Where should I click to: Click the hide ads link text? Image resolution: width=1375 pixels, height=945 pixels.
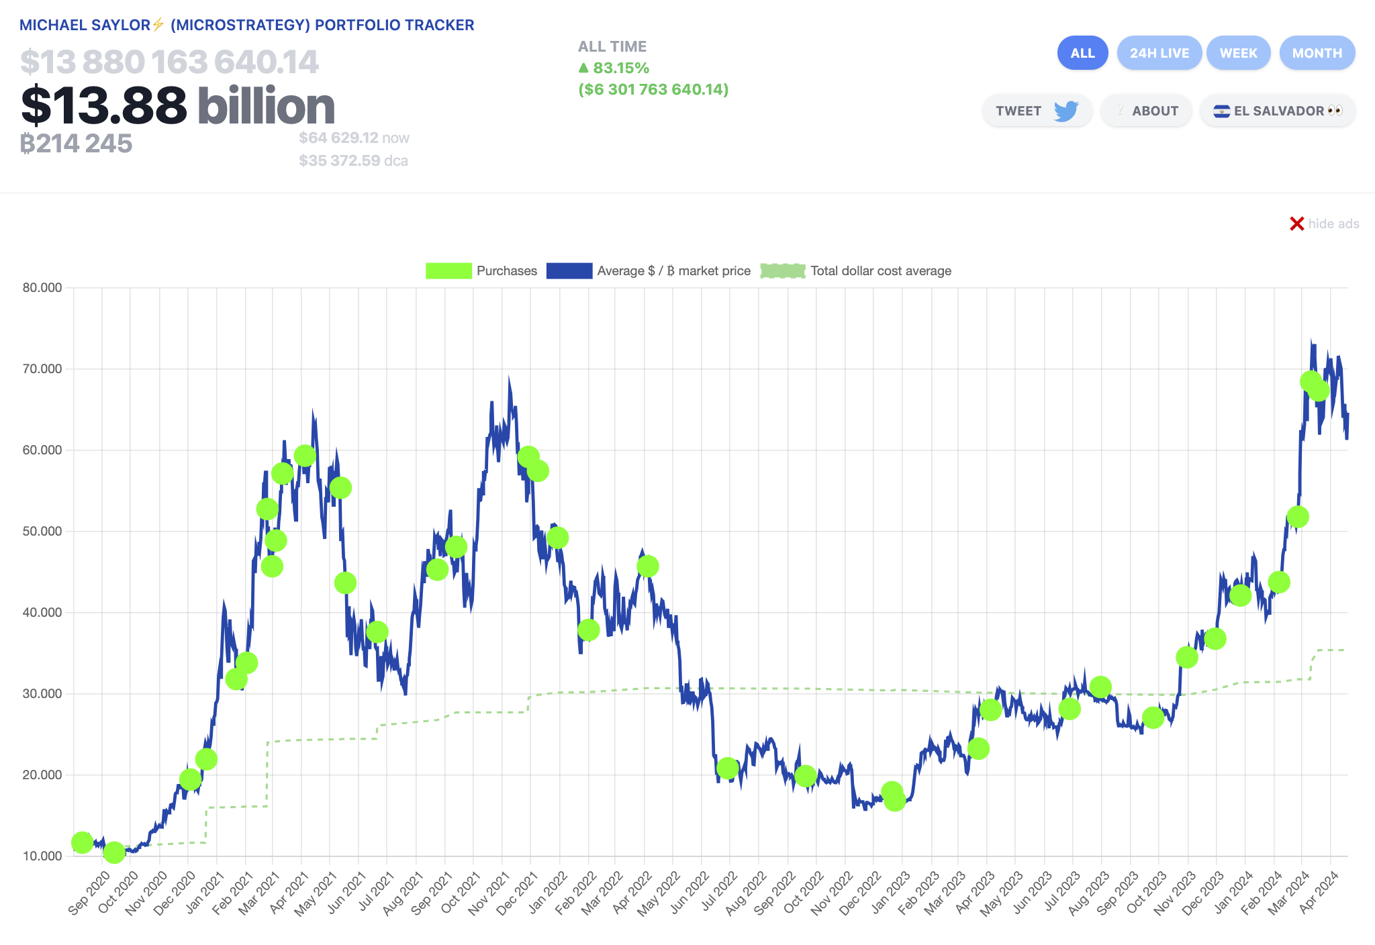tap(1333, 223)
